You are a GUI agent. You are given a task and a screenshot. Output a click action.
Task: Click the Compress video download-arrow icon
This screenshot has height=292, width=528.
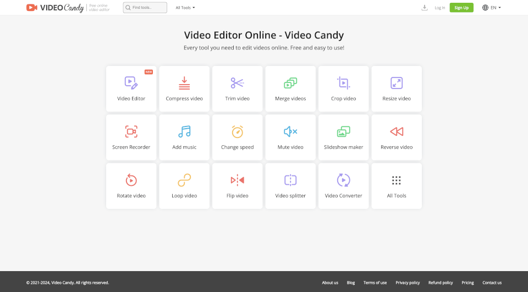(184, 83)
